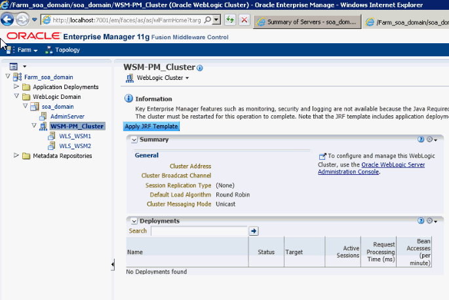Switch to Farm_soa_domain browser tab
Screen dimensions: 449x300
click(x=406, y=22)
